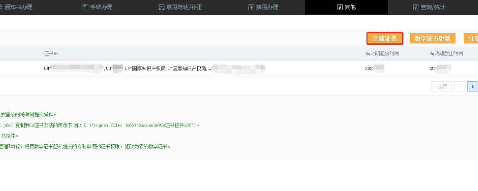
Task: Click the 注销 button
Action: [x=471, y=39]
